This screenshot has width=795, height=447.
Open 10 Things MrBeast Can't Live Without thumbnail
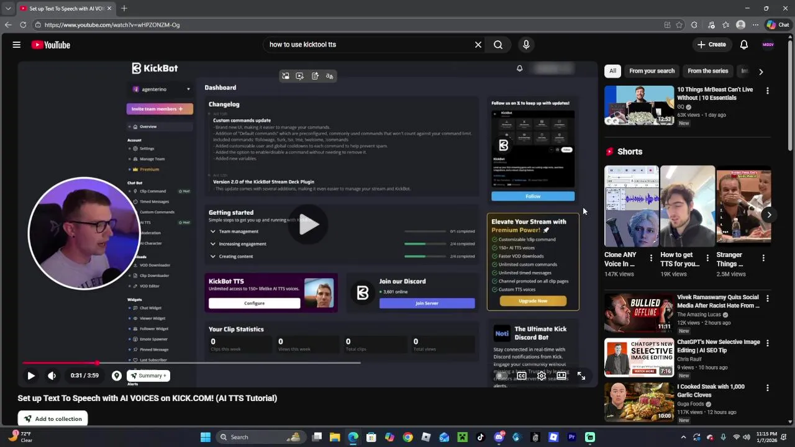639,106
